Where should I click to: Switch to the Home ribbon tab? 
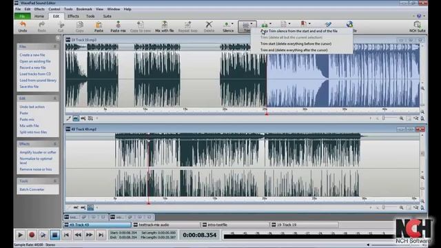pyautogui.click(x=39, y=17)
